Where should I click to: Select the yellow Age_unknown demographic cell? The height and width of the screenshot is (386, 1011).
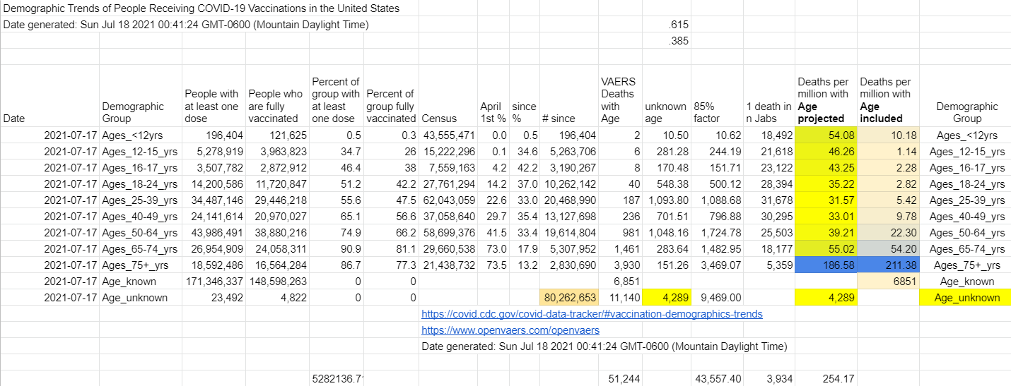coord(966,298)
